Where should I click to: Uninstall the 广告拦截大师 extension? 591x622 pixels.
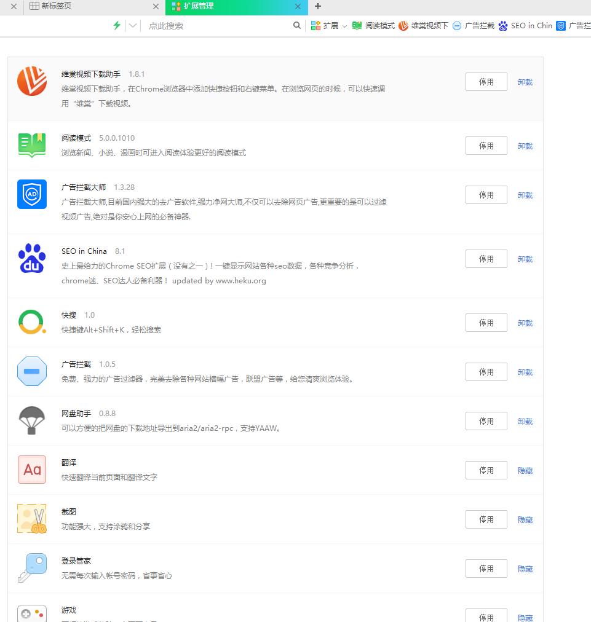pos(525,195)
